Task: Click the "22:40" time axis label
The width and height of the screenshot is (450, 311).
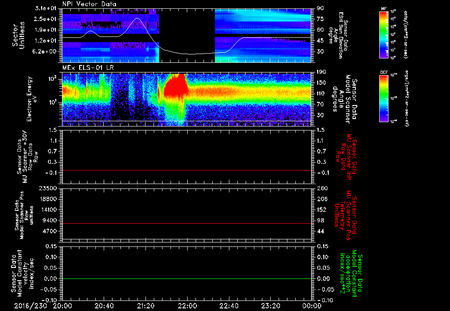Action: coord(229,306)
